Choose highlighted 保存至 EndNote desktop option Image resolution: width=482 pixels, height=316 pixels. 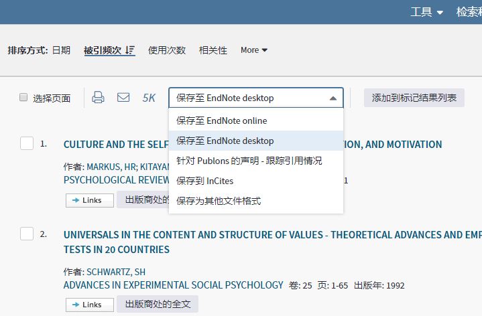256,141
